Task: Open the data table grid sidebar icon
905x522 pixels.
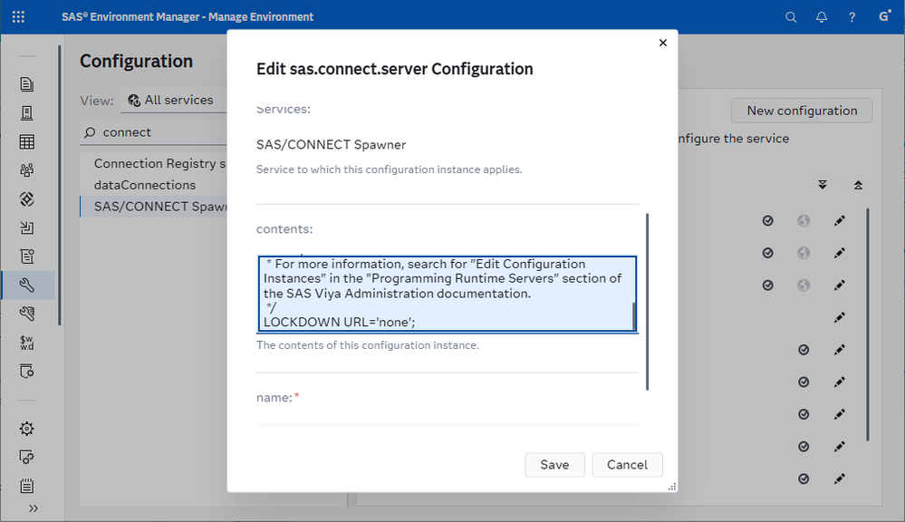Action: tap(26, 142)
